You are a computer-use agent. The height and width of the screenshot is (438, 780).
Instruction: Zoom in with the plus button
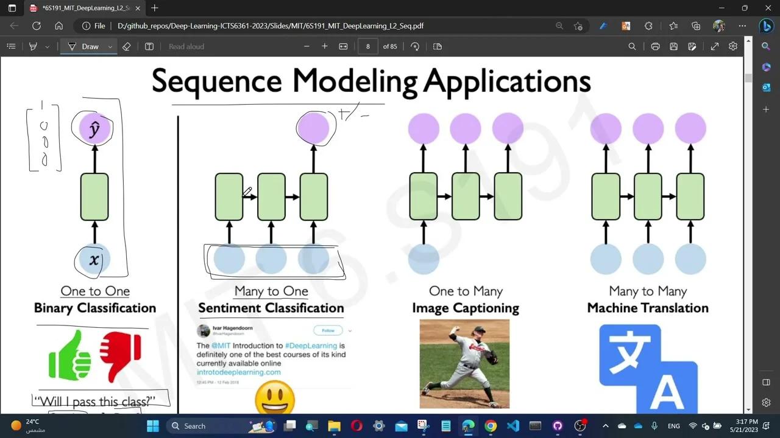click(326, 46)
